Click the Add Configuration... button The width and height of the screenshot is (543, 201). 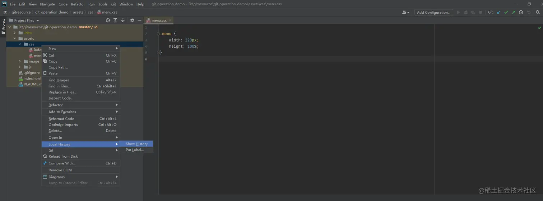(433, 12)
